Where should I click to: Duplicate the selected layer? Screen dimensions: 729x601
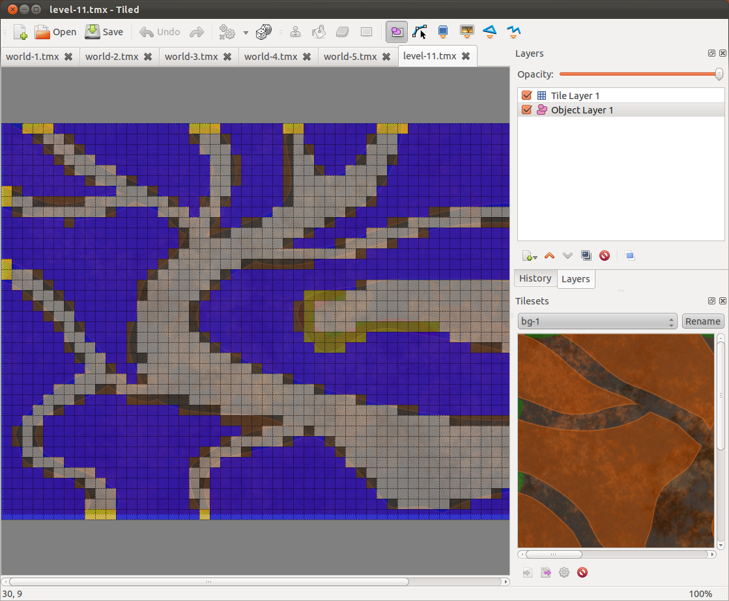[586, 256]
